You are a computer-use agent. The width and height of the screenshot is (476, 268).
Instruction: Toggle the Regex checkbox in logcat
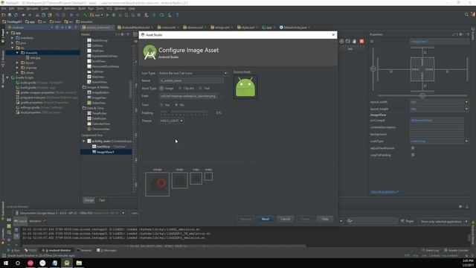pyautogui.click(x=402, y=221)
